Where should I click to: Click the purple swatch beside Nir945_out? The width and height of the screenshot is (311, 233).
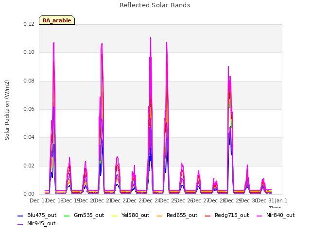pos(20,224)
